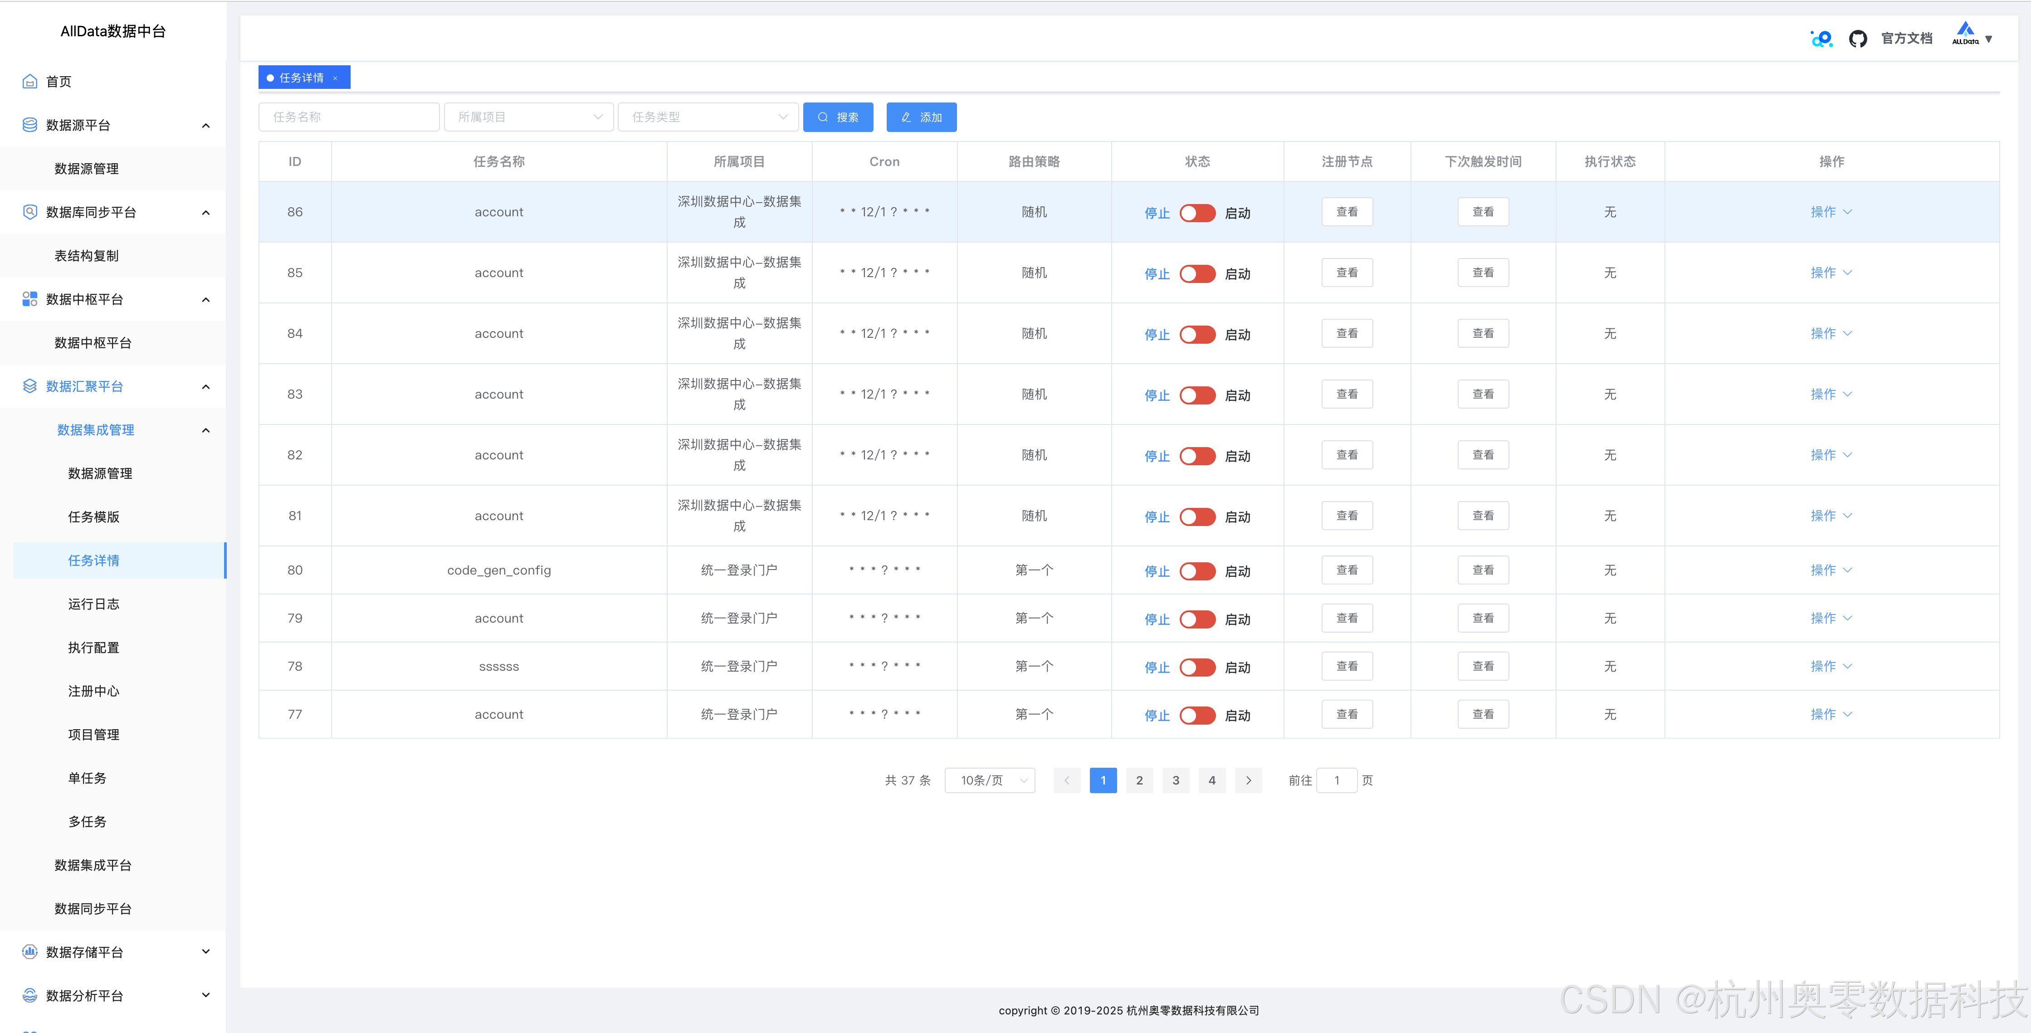Viewport: 2031px width, 1033px height.
Task: Open 注册中心 in the sidebar
Action: [94, 691]
